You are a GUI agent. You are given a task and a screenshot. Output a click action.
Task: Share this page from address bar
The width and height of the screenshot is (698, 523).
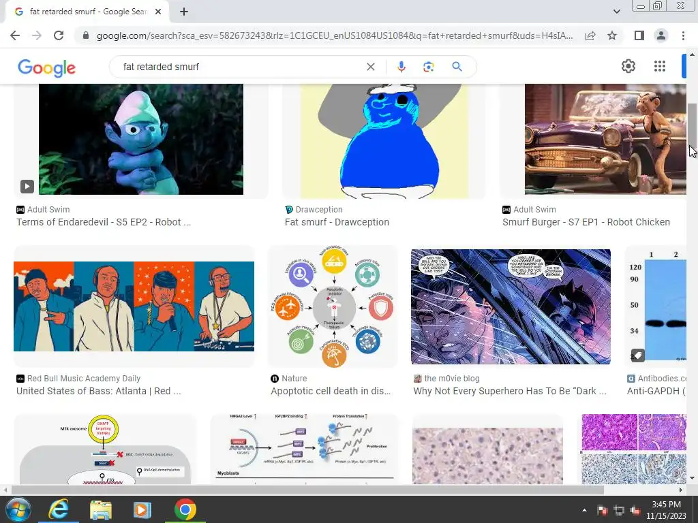[x=590, y=35]
